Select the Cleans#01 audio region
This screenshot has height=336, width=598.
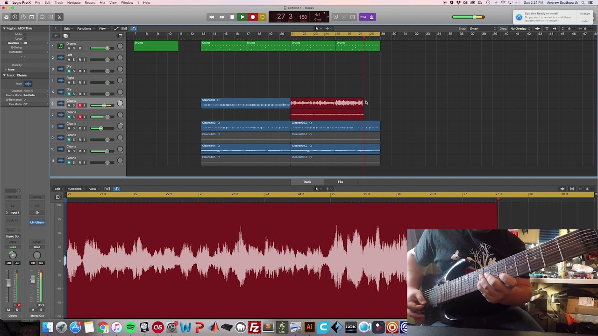click(x=246, y=103)
